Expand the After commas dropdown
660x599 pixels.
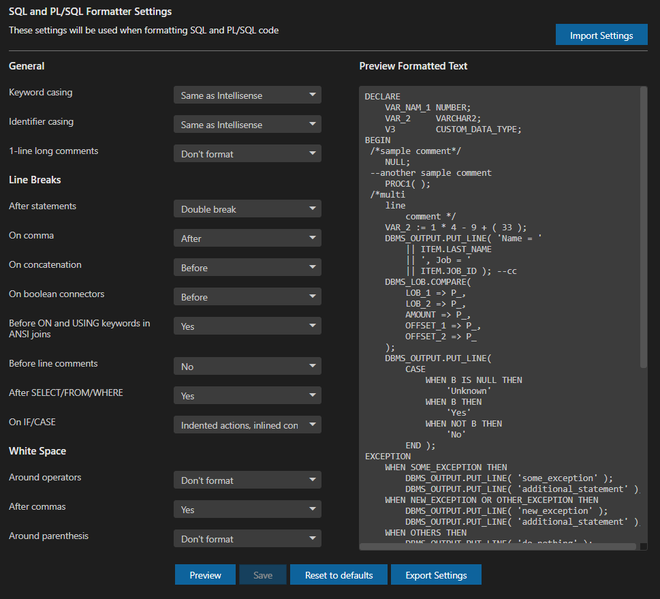247,509
